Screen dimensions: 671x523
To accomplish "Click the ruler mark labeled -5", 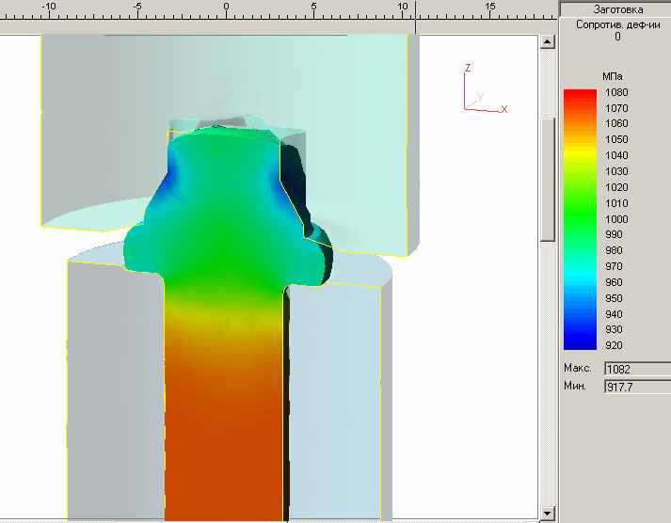I will coord(137,7).
